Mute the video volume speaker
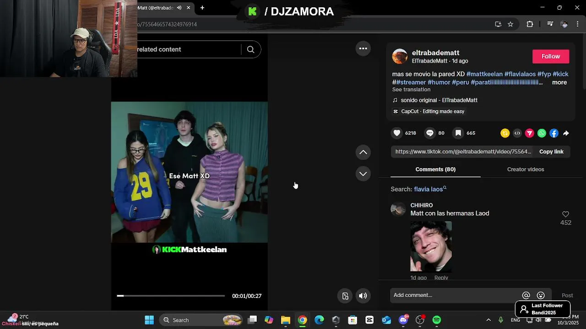586x329 pixels. point(363,296)
